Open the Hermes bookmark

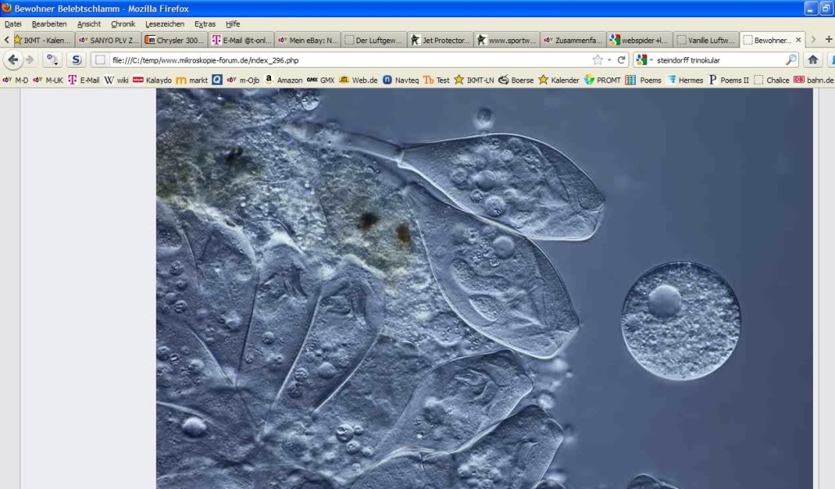685,80
